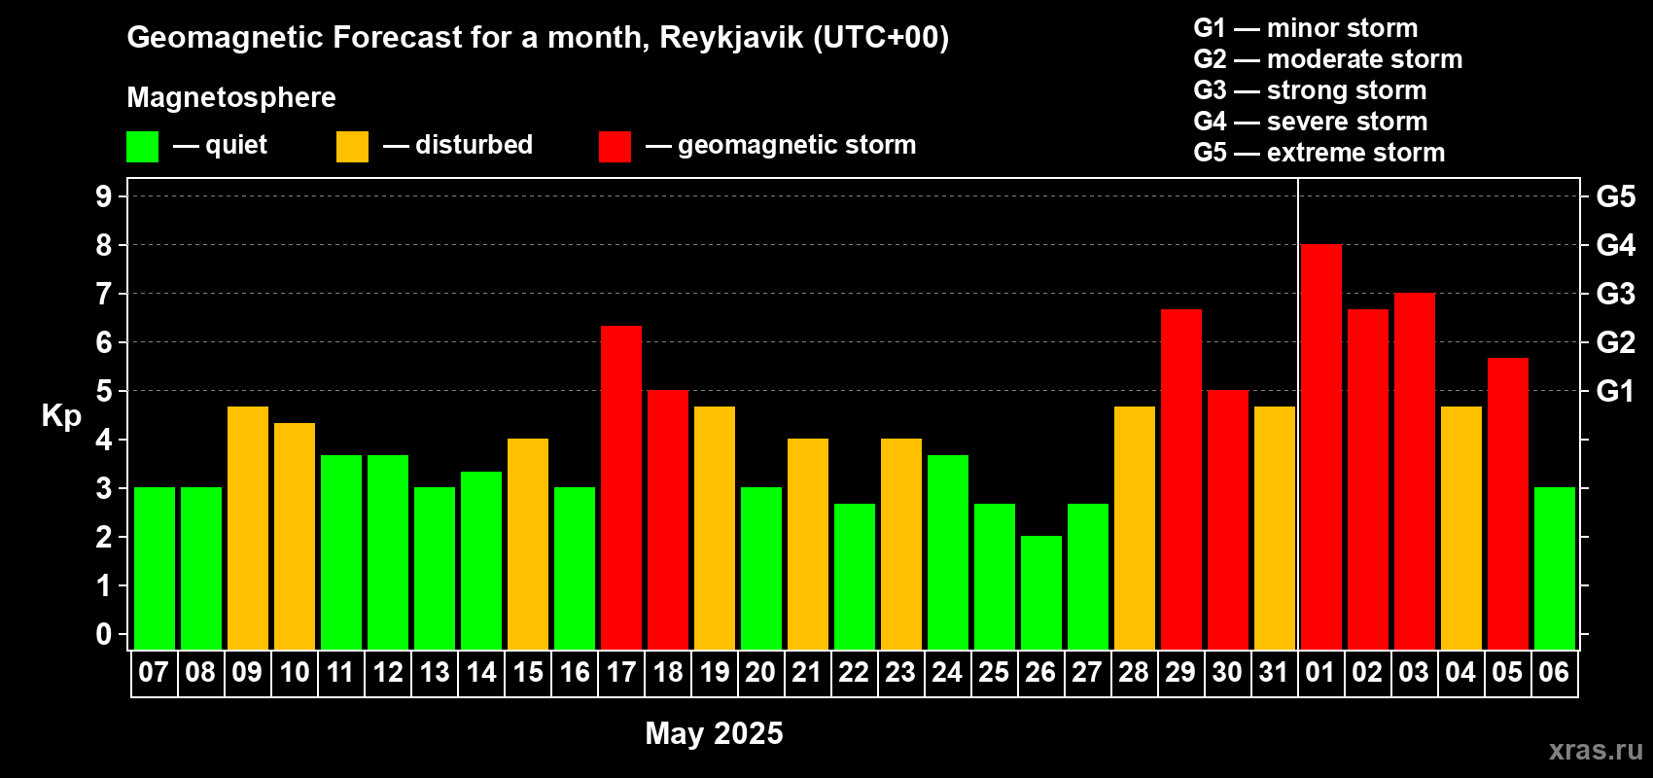Click date cell '23' on the date axis

point(900,673)
